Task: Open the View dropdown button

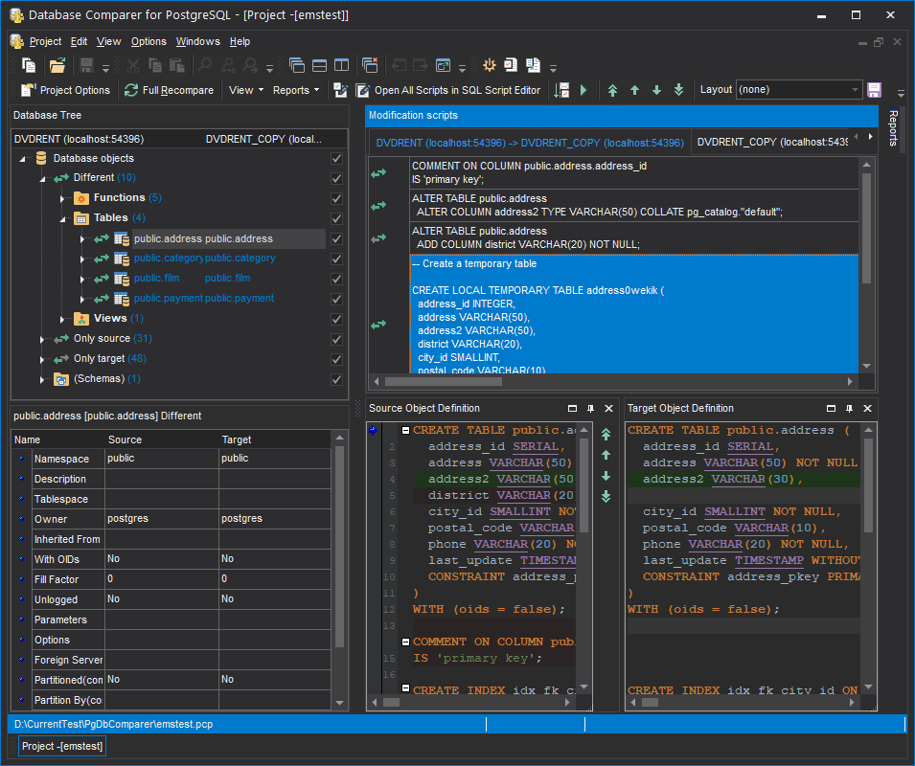Action: (245, 90)
